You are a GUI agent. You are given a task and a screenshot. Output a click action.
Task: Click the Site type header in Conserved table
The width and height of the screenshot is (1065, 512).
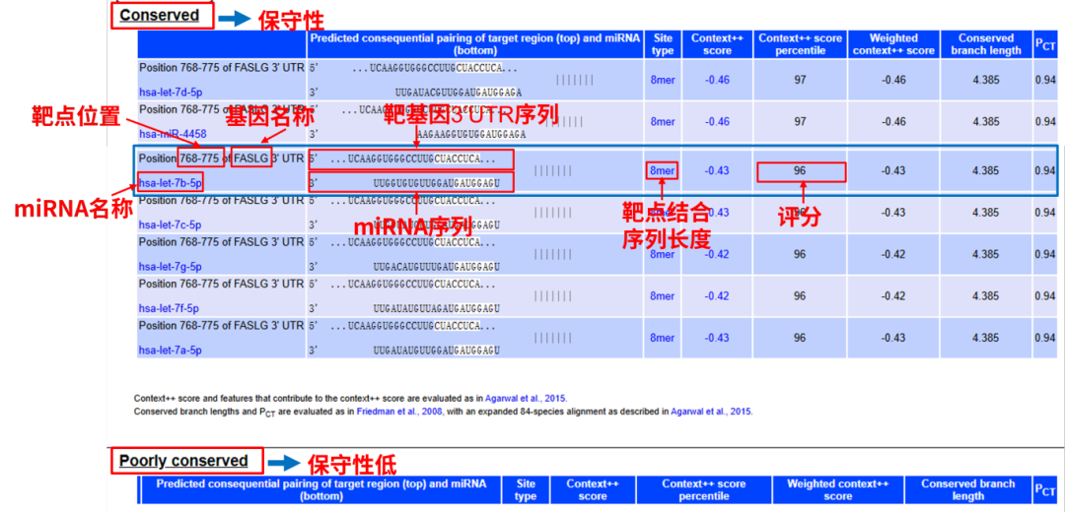click(663, 44)
